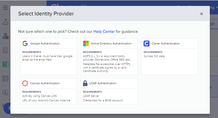Click 'Metadata file accessible over HTTPS' text
218x118 pixels.
106,64
